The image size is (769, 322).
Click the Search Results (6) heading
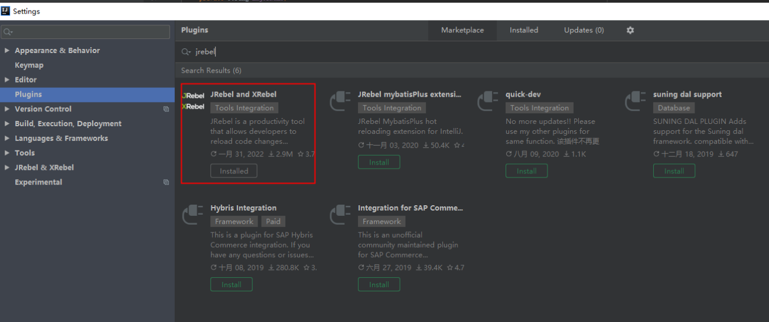[x=211, y=71]
